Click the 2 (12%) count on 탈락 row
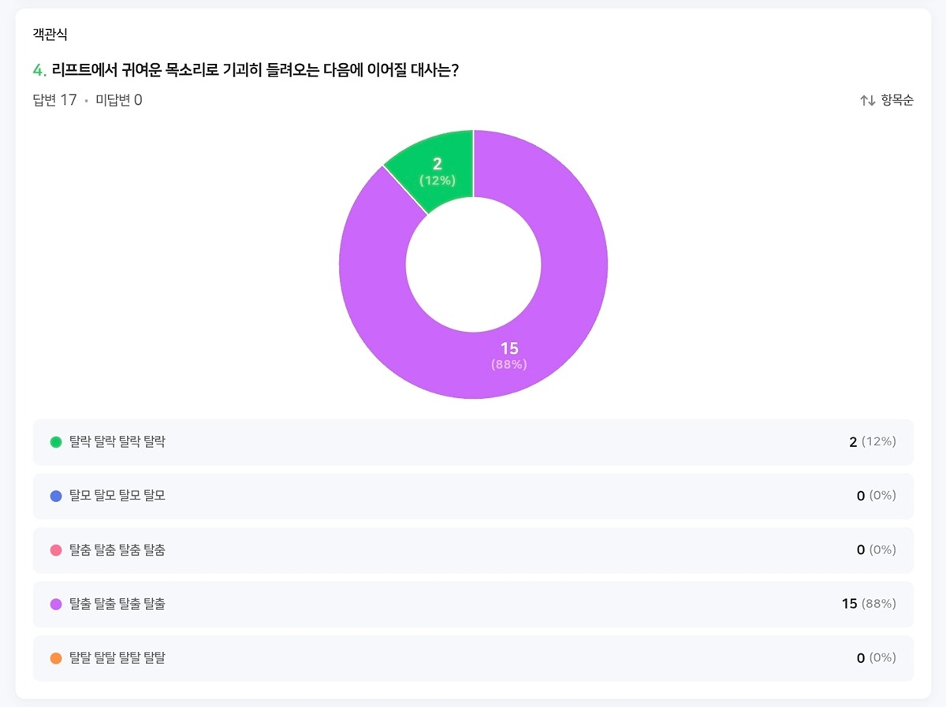 (872, 442)
